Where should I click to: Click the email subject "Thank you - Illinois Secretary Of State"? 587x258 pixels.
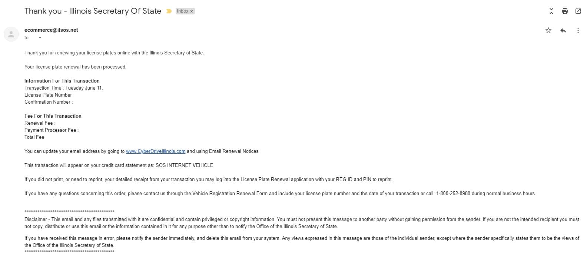pyautogui.click(x=93, y=11)
